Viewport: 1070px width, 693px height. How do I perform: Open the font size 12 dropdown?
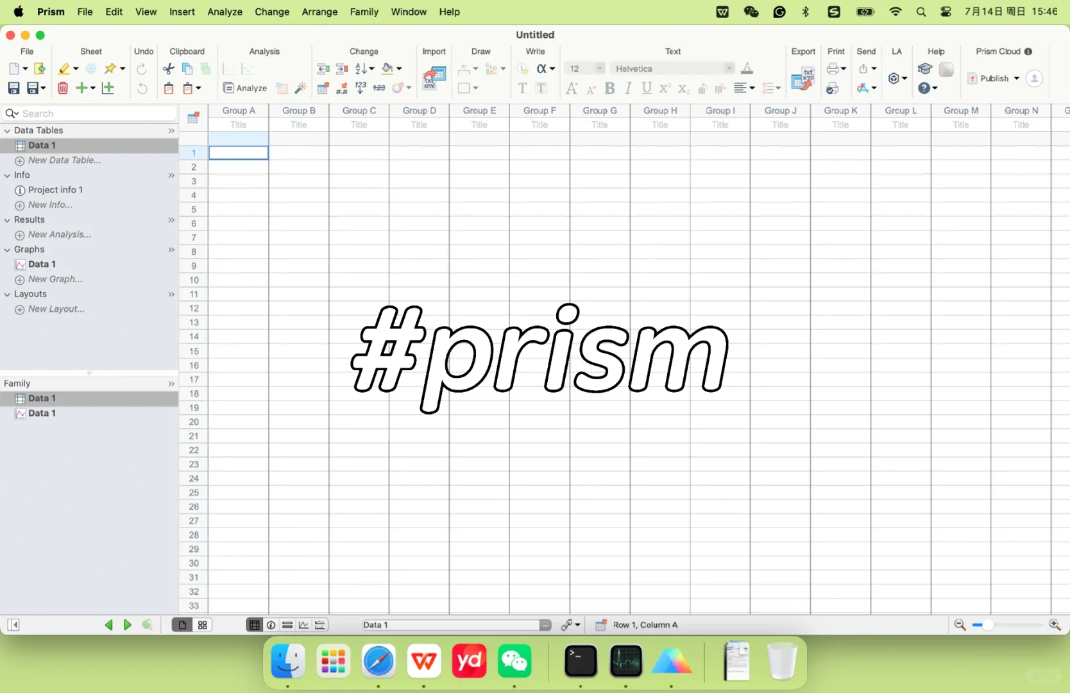coord(599,68)
